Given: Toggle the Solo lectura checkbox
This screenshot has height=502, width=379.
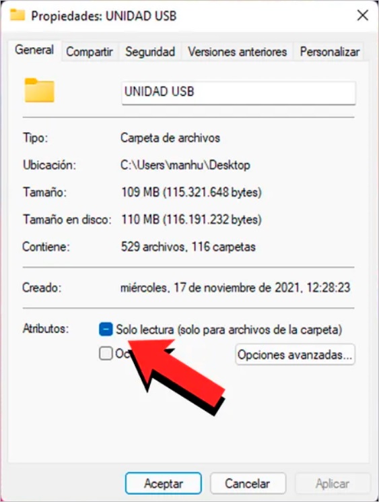Looking at the screenshot, I should (x=106, y=330).
